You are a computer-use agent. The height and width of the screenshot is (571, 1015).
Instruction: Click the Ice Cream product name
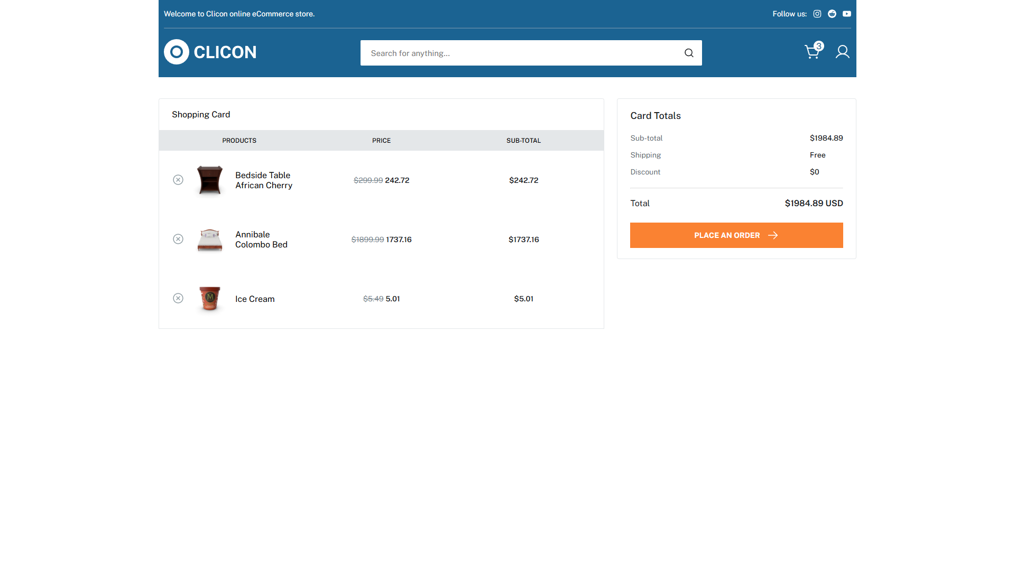point(255,299)
